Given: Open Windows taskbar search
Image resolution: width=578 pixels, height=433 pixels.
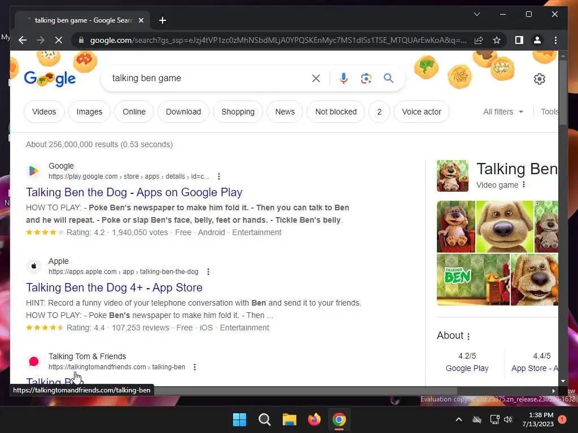Looking at the screenshot, I should pos(264,419).
